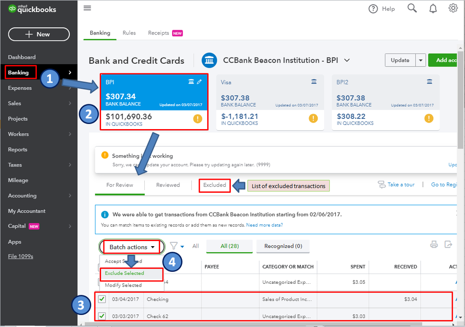Open the filter funnel icon
The height and width of the screenshot is (327, 465).
(174, 246)
